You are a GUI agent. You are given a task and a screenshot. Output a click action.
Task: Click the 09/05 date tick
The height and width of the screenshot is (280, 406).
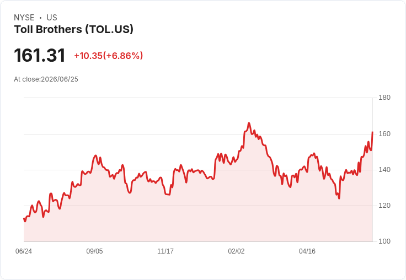tap(94, 251)
